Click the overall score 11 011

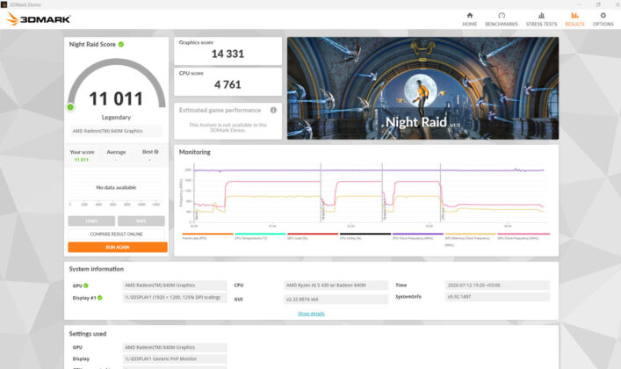pos(116,98)
